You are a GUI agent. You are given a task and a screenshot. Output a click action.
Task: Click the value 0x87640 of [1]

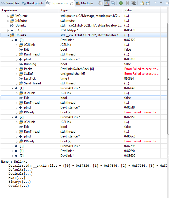(130, 88)
